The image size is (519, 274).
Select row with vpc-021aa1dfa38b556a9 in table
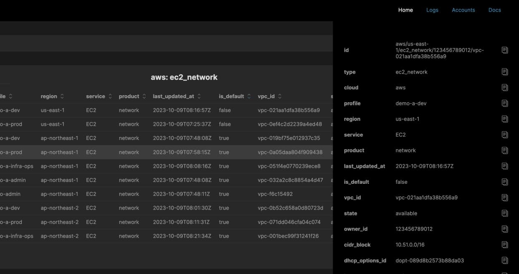[166, 110]
